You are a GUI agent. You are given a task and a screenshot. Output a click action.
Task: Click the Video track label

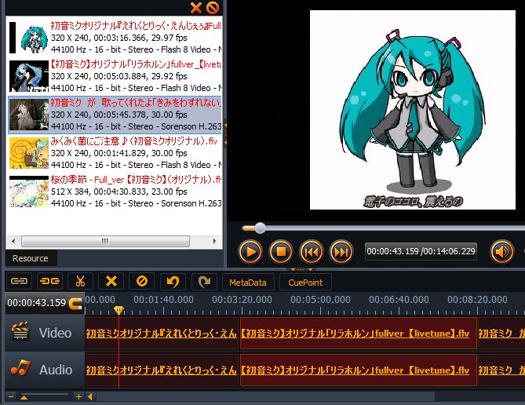click(x=55, y=333)
